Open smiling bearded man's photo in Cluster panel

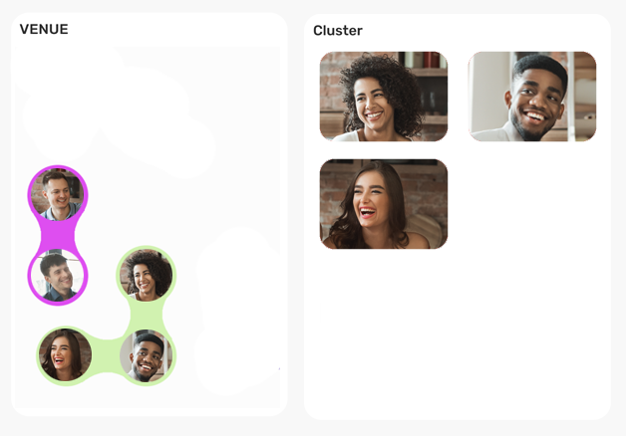click(x=532, y=97)
